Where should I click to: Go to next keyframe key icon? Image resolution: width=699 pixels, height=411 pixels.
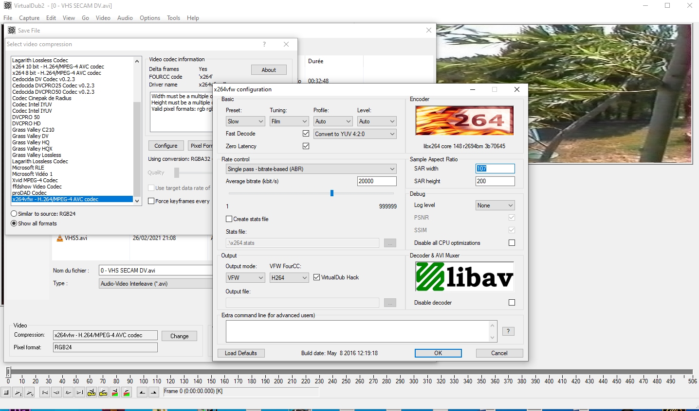[x=103, y=393]
